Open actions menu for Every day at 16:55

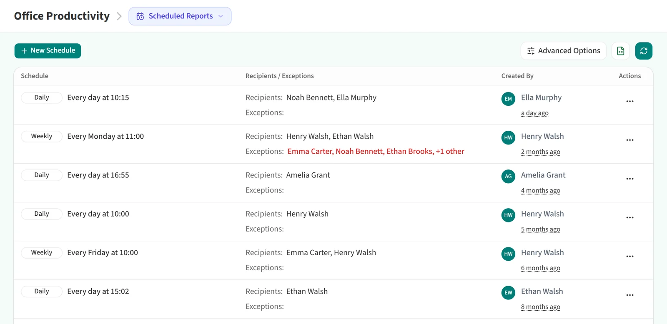click(630, 179)
